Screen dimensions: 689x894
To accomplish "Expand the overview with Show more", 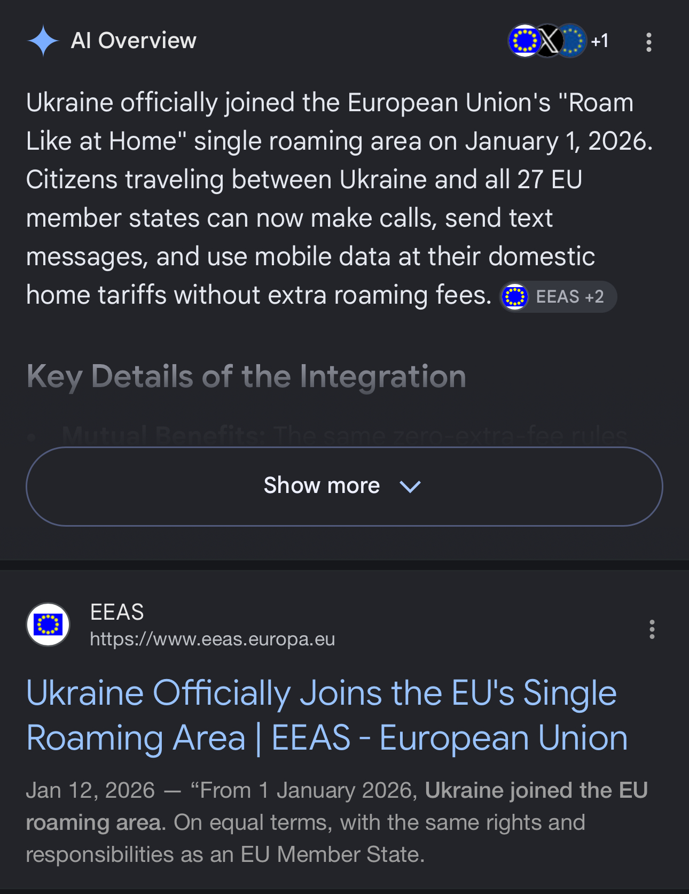I will coord(344,487).
